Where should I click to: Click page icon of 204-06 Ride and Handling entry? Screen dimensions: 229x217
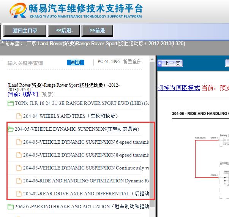pyautogui.click(x=19, y=181)
